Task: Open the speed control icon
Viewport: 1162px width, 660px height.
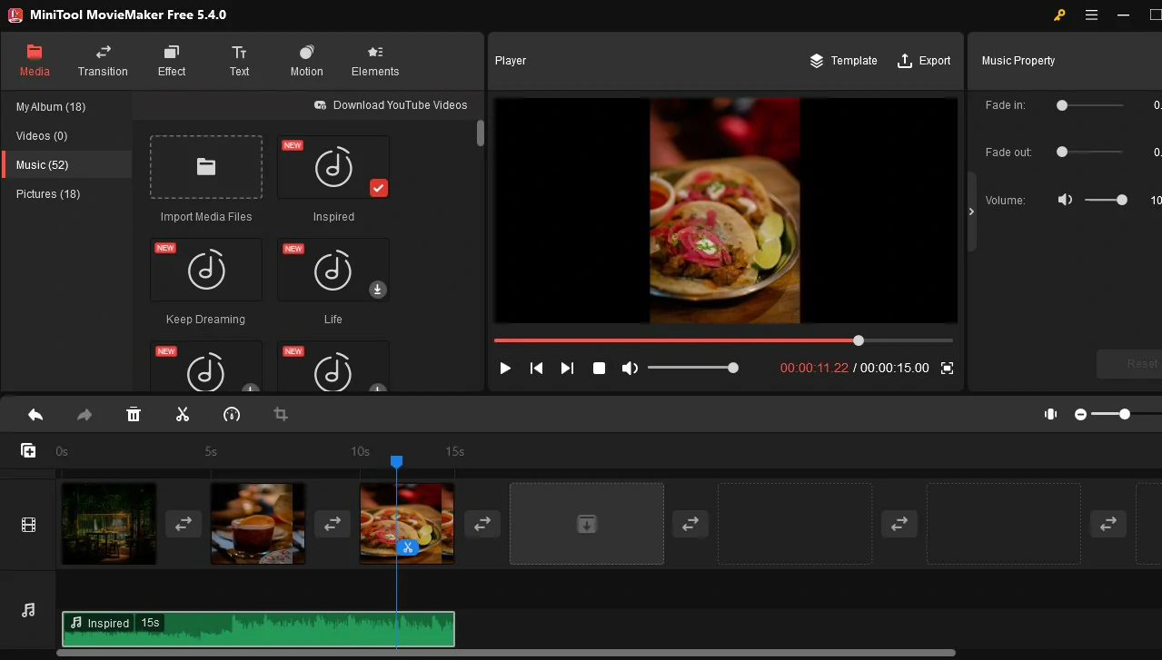Action: [232, 415]
